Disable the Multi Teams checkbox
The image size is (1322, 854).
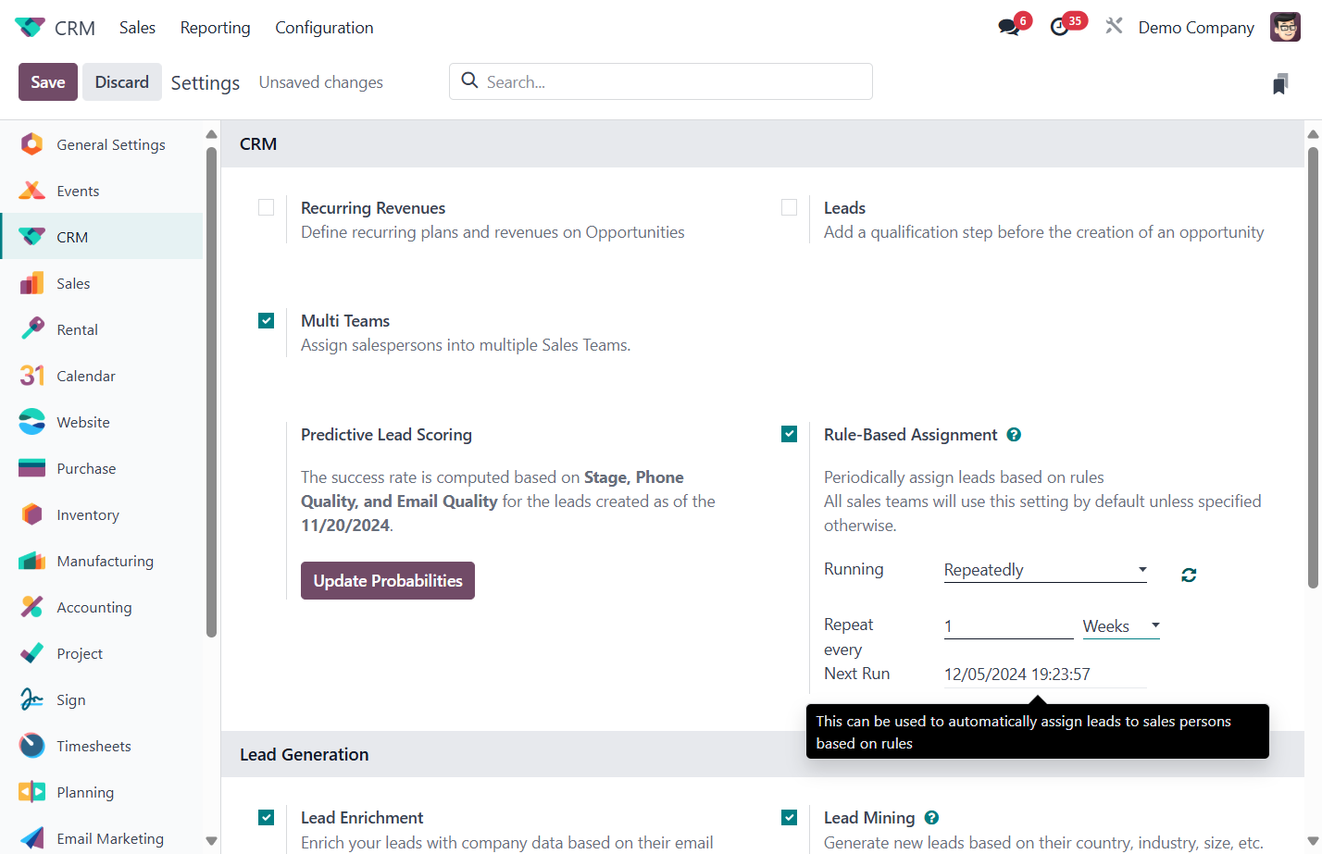click(267, 320)
